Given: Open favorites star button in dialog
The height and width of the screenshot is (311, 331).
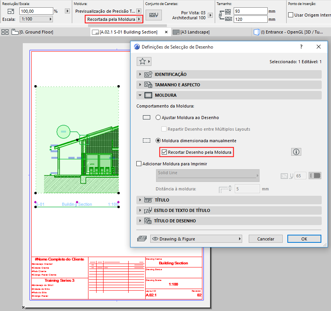Looking at the screenshot, I should click(x=144, y=62).
